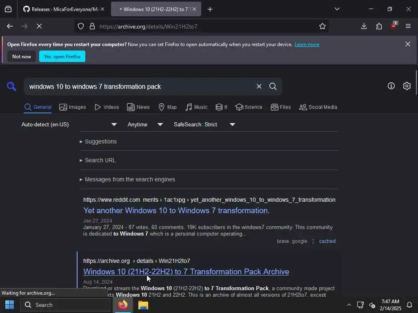The height and width of the screenshot is (313, 418).
Task: Open the notification bell
Action: [409, 305]
